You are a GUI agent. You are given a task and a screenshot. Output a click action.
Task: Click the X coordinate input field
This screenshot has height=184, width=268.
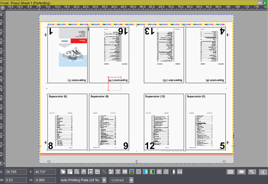[16, 172]
